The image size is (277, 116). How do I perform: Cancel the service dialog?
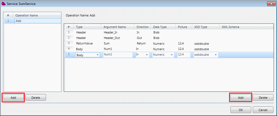pos(263,110)
